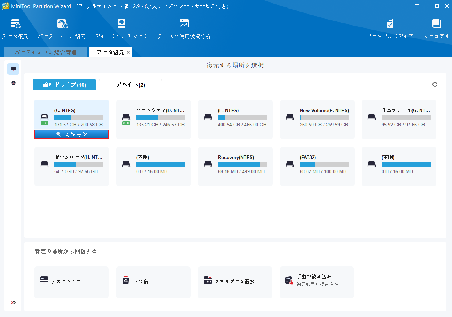Image resolution: width=452 pixels, height=317 pixels.
Task: Click the 260.50 GB / 269.59 GB text
Action: [x=324, y=125]
